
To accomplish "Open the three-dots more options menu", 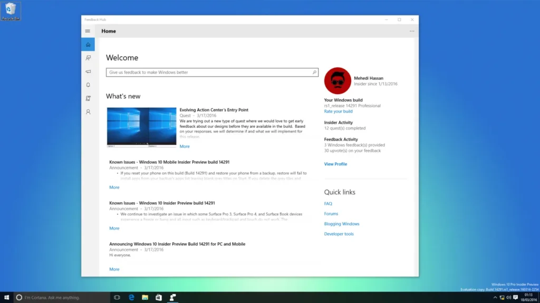I will 412,31.
